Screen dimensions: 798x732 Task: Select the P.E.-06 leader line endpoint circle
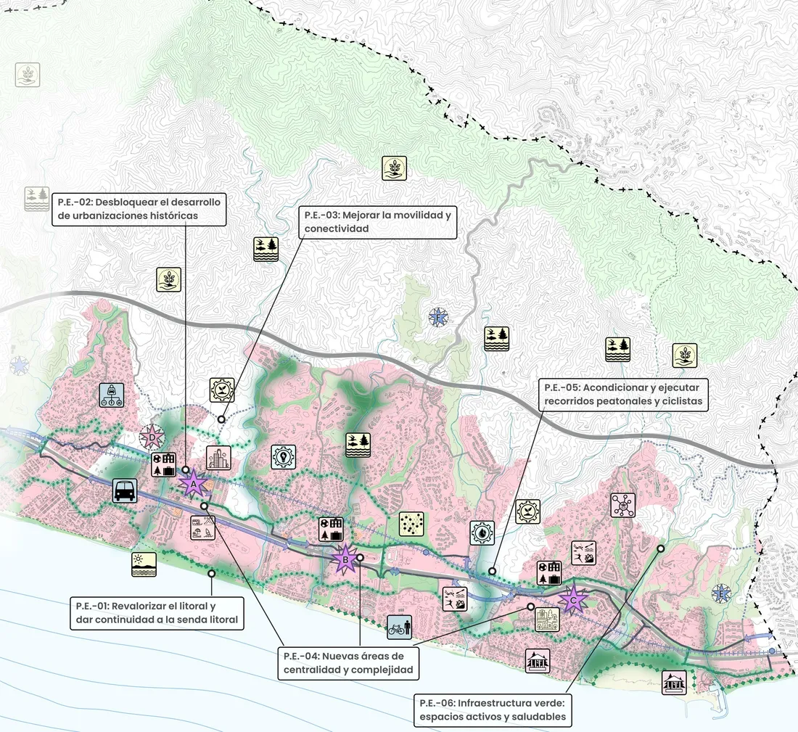661,548
